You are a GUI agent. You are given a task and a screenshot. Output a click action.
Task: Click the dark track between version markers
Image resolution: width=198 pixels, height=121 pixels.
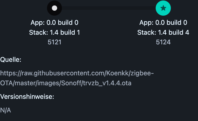(108, 8)
